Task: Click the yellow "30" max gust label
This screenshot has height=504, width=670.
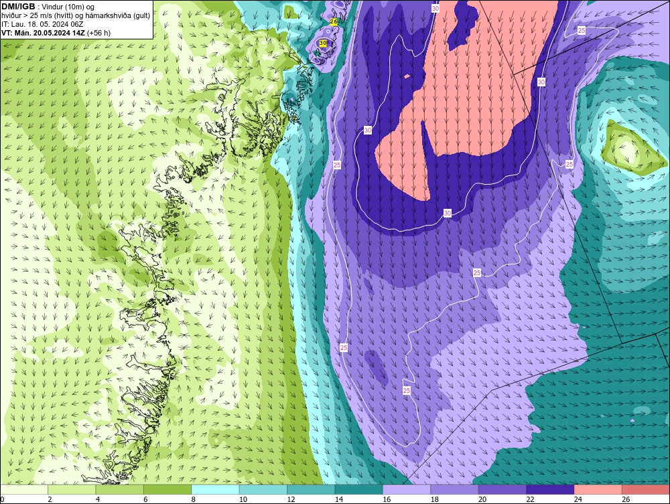Action: click(323, 43)
